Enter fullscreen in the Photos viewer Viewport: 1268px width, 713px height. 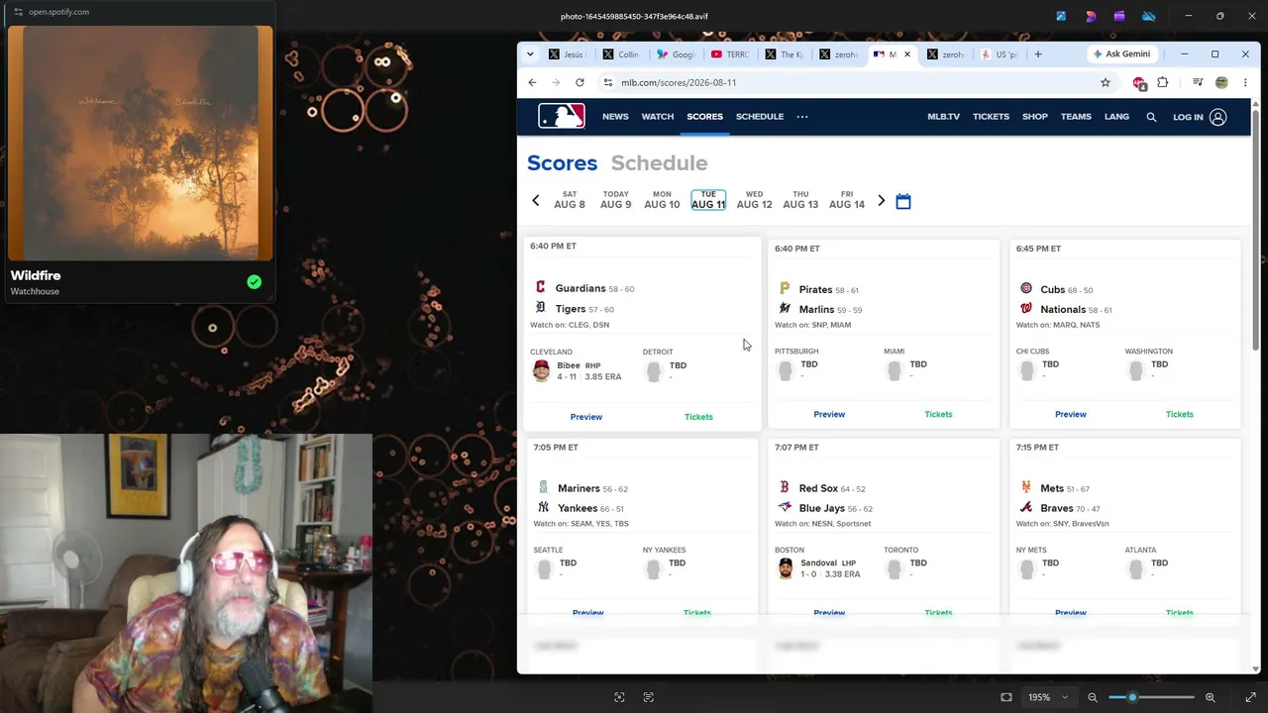(x=1250, y=697)
